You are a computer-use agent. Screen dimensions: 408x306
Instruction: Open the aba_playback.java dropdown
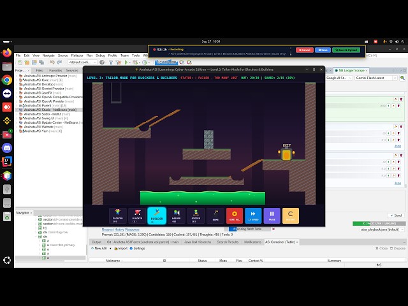pyautogui.click(x=382, y=229)
